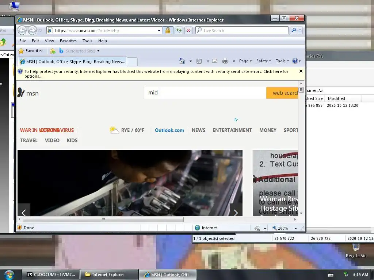The width and height of the screenshot is (374, 280).
Task: Open the Favorites menu
Action: [x=68, y=41]
